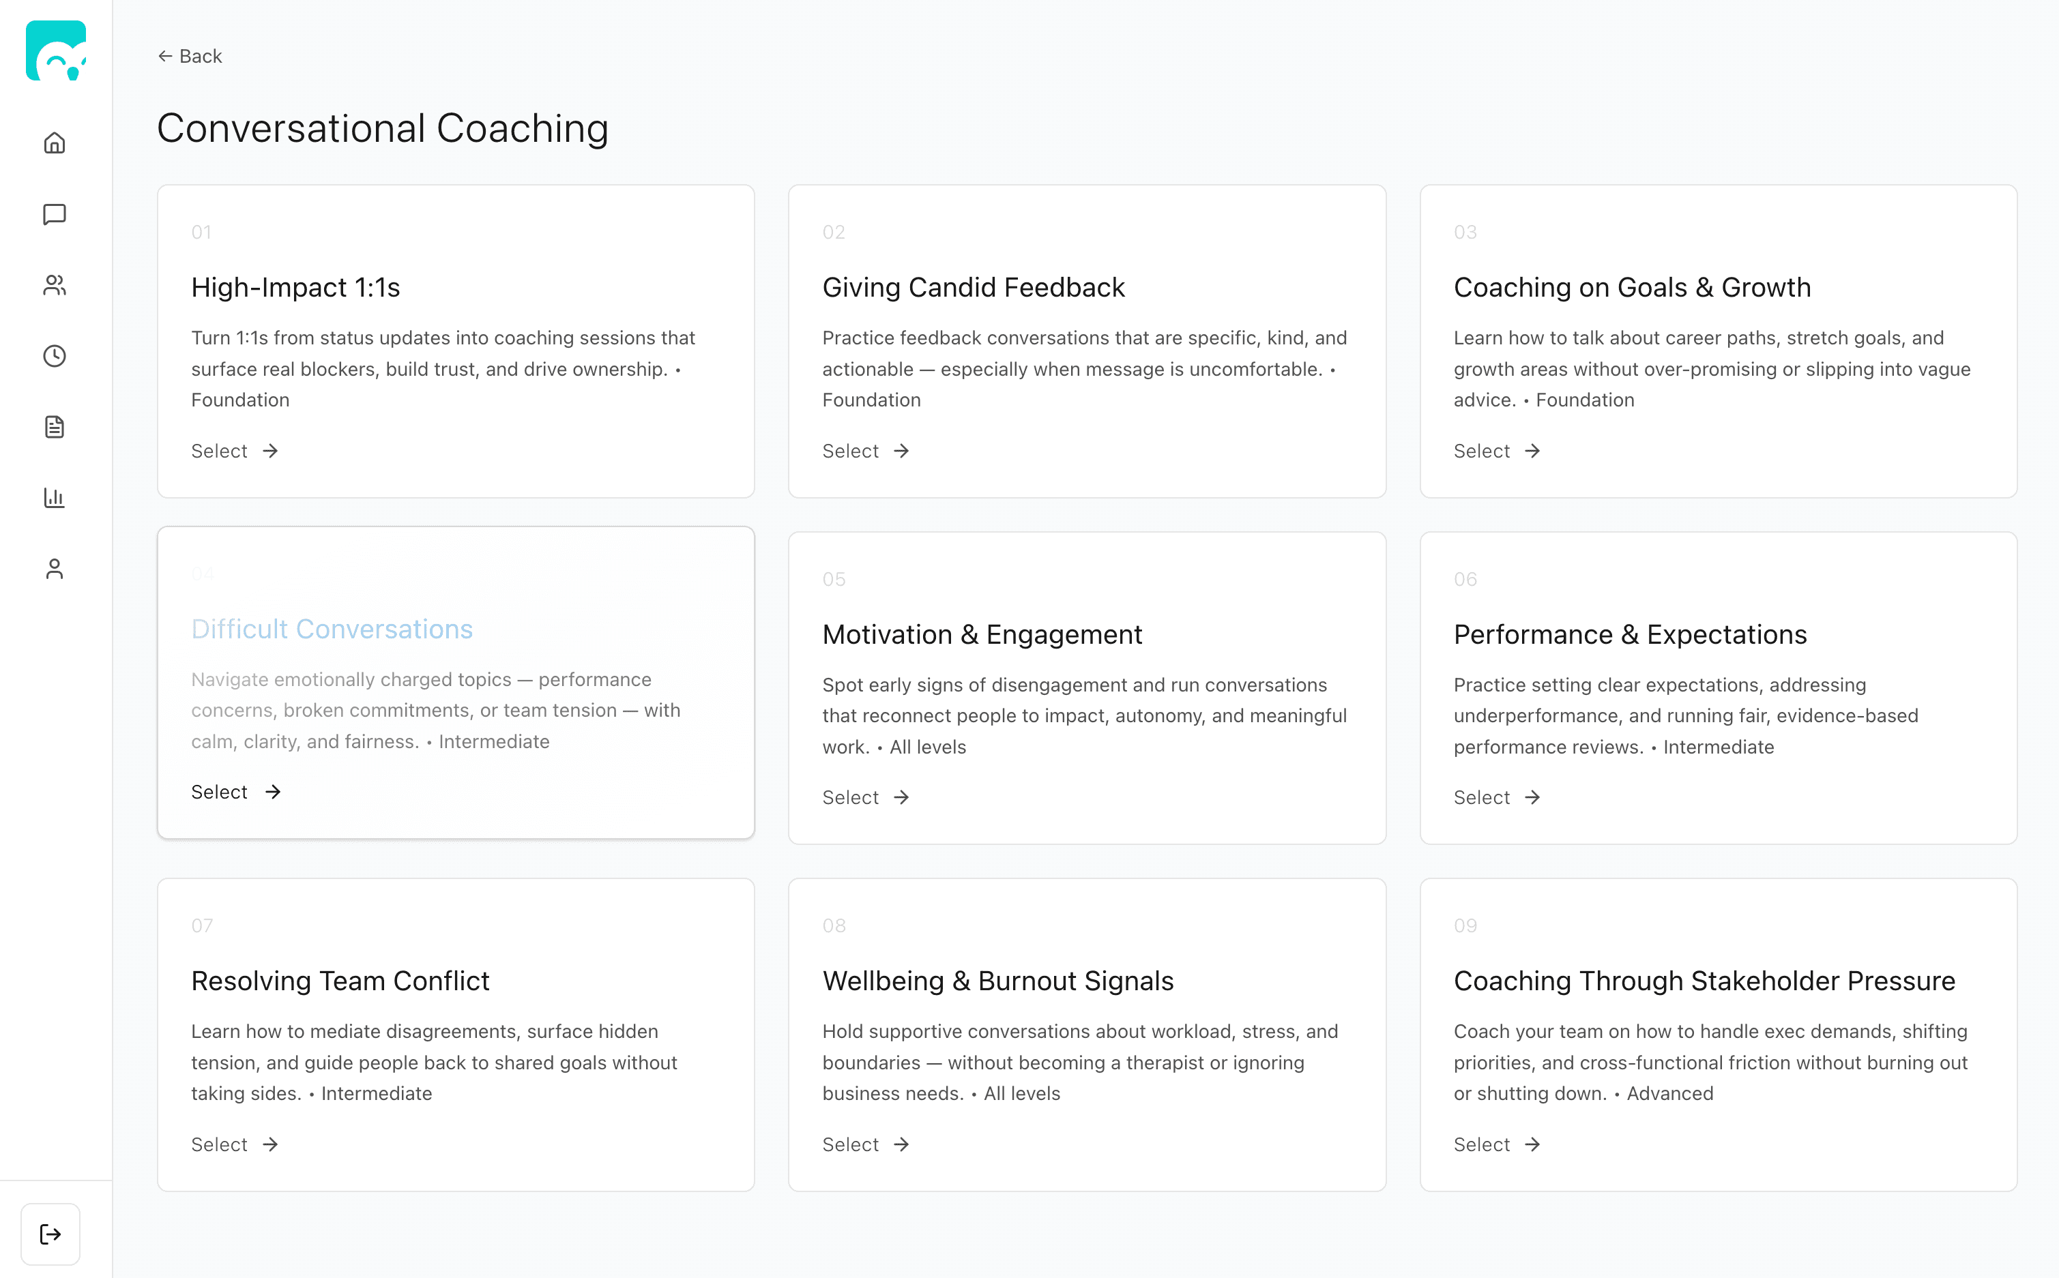Select Coaching Through Stakeholder Pressure course
Image resolution: width=2059 pixels, height=1278 pixels.
[x=1497, y=1144]
